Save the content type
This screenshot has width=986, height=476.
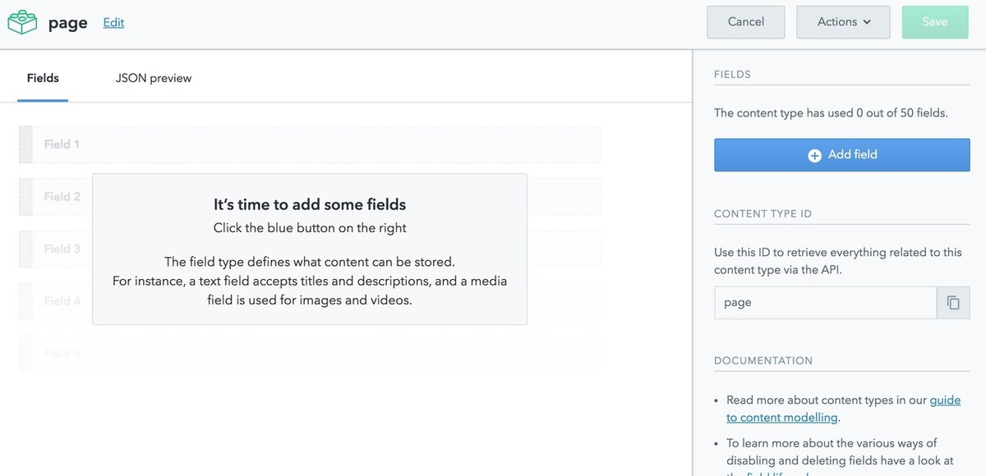point(935,22)
